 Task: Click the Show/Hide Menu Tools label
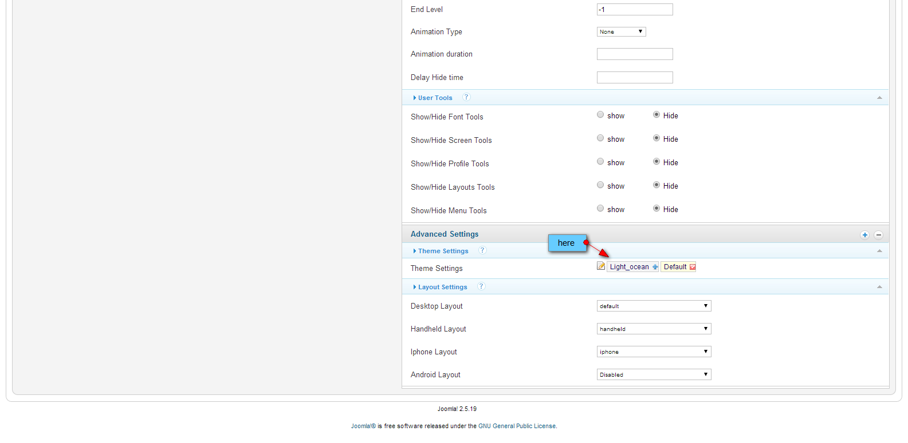(449, 211)
